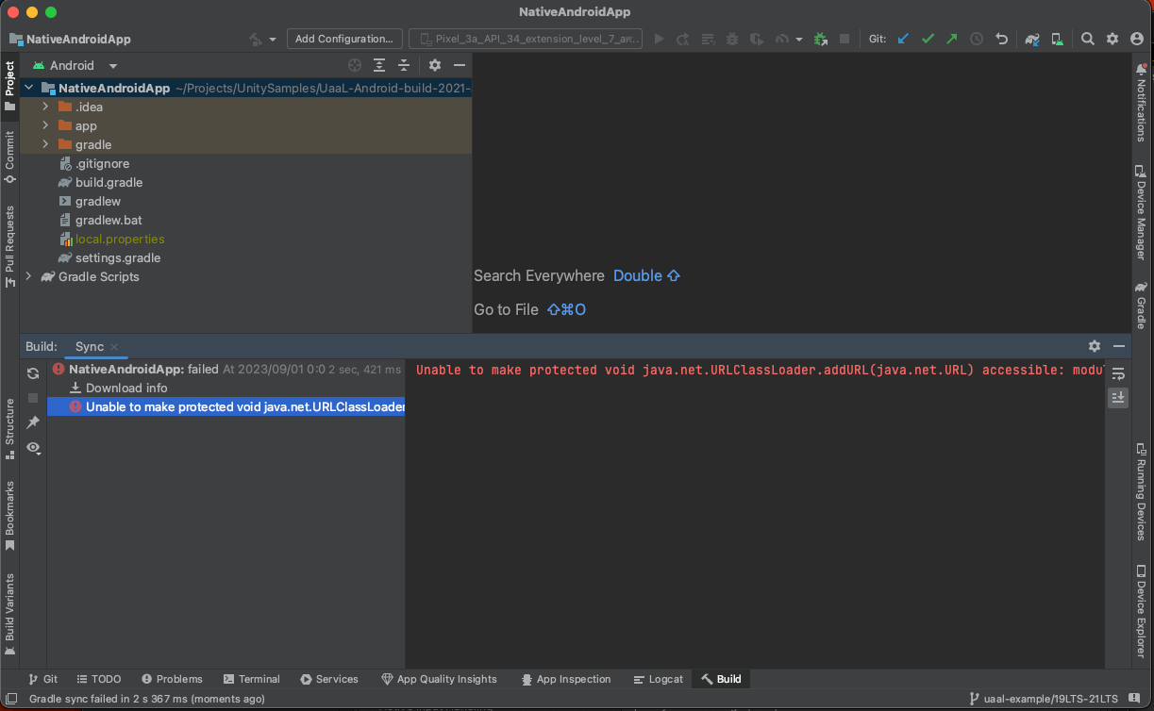
Task: Click the Make Project hammer icon
Action: [255, 39]
